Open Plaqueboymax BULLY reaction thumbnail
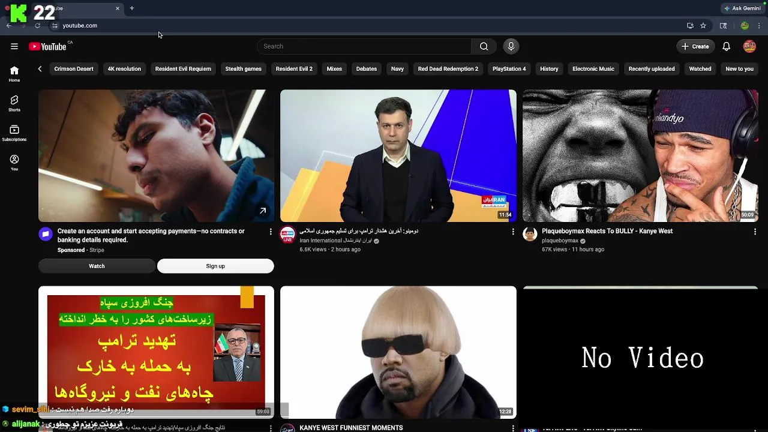The image size is (768, 432). (x=640, y=156)
